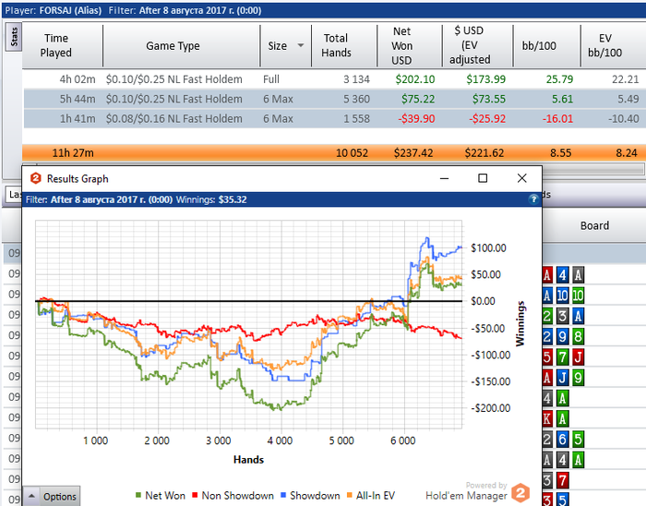646x506 pixels.
Task: Click the red 7 card in 3 7 board
Action: click(562, 480)
